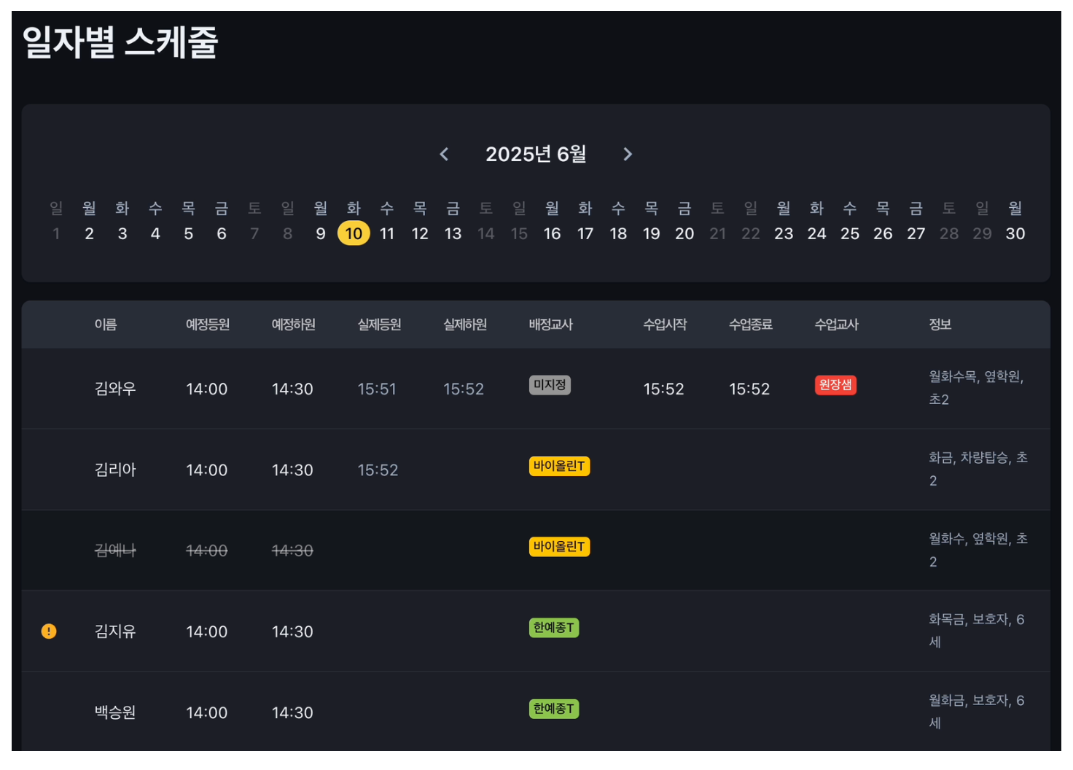The width and height of the screenshot is (1073, 770).
Task: Select date 27 in the calendar
Action: click(x=916, y=233)
